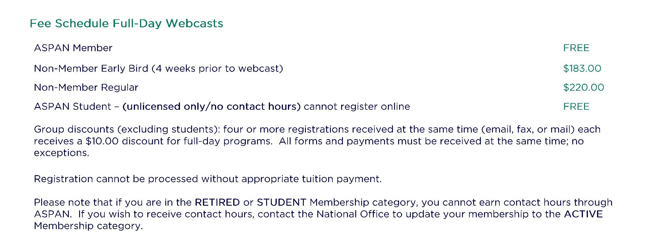
Task: Click bold text unlicensed only/no contact hours
Action: point(211,106)
